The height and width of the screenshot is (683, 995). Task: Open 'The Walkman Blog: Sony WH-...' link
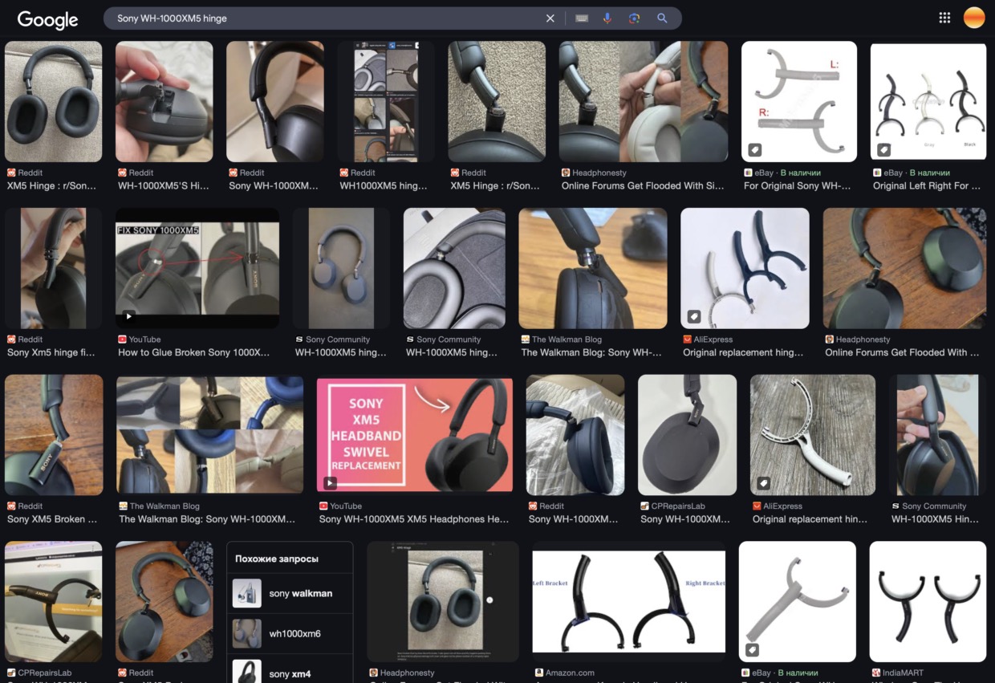coord(591,352)
